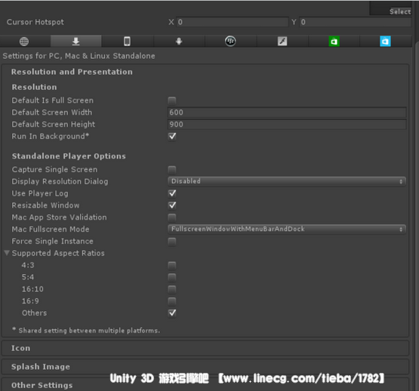Click the Select cursor texture button
Viewport: 419px width, 391px height.
(x=400, y=11)
